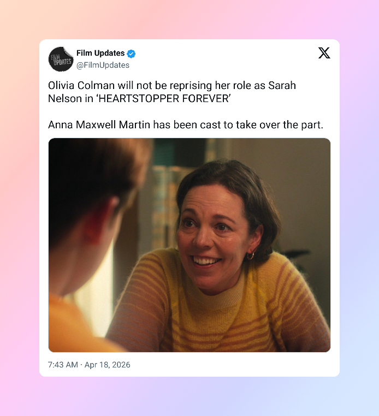The image size is (379, 416).
Task: Open the Film Updates profile avatar
Action: coord(61,59)
